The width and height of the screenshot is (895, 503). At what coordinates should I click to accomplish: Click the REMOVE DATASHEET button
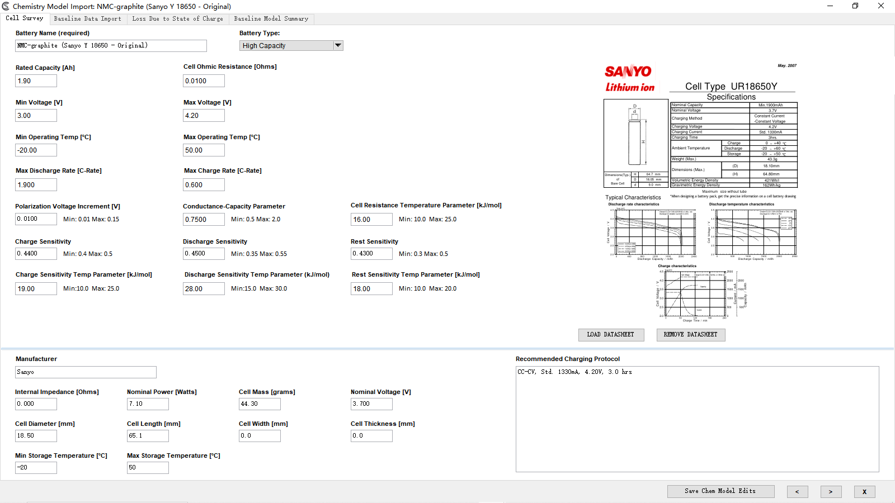pyautogui.click(x=690, y=334)
